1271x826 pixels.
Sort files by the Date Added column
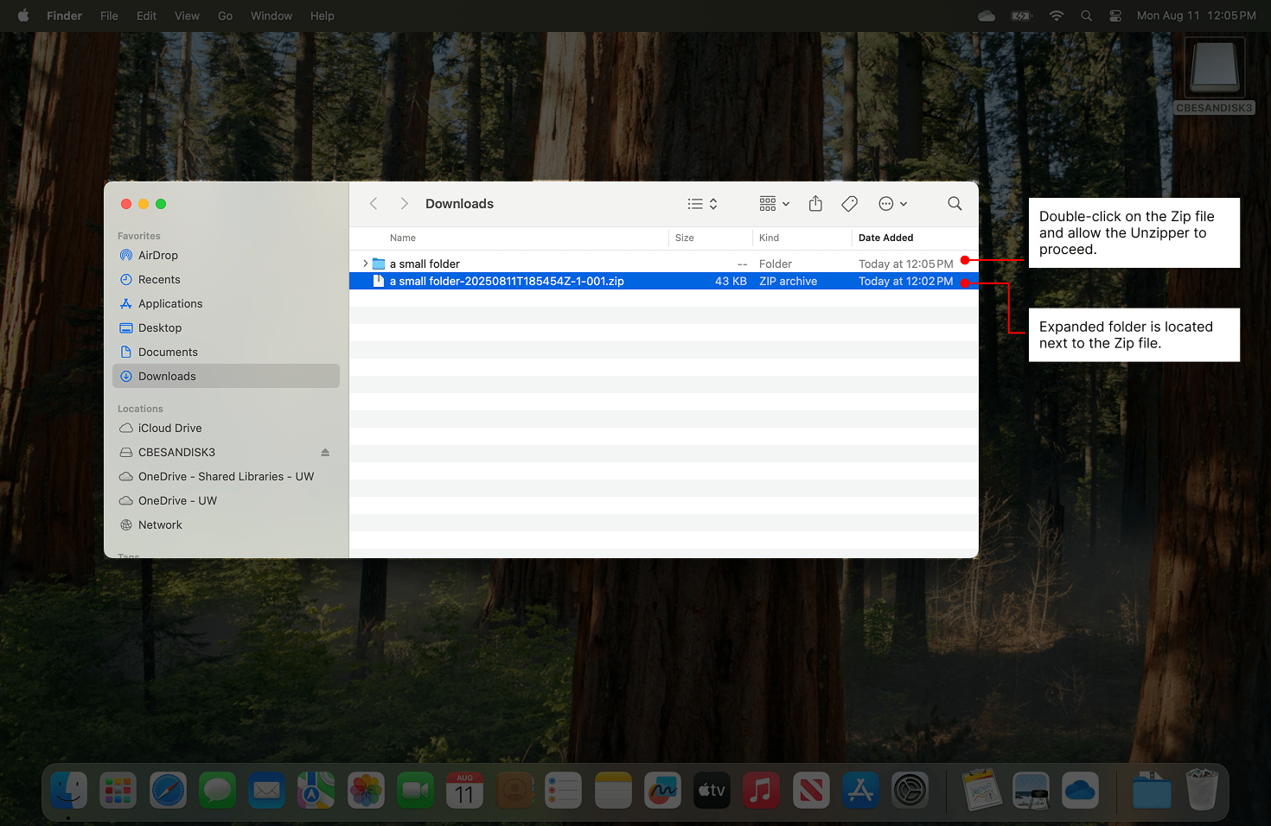pyautogui.click(x=885, y=238)
